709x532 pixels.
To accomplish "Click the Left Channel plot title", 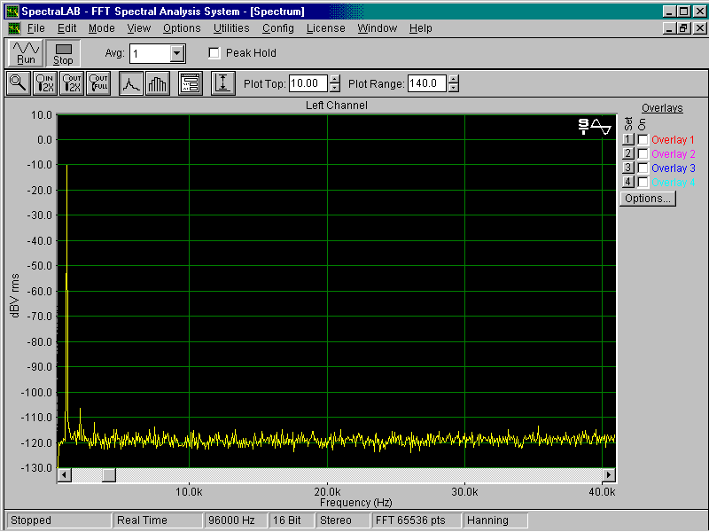I will tap(337, 106).
